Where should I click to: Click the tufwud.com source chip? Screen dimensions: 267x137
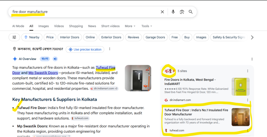coord(80,118)
